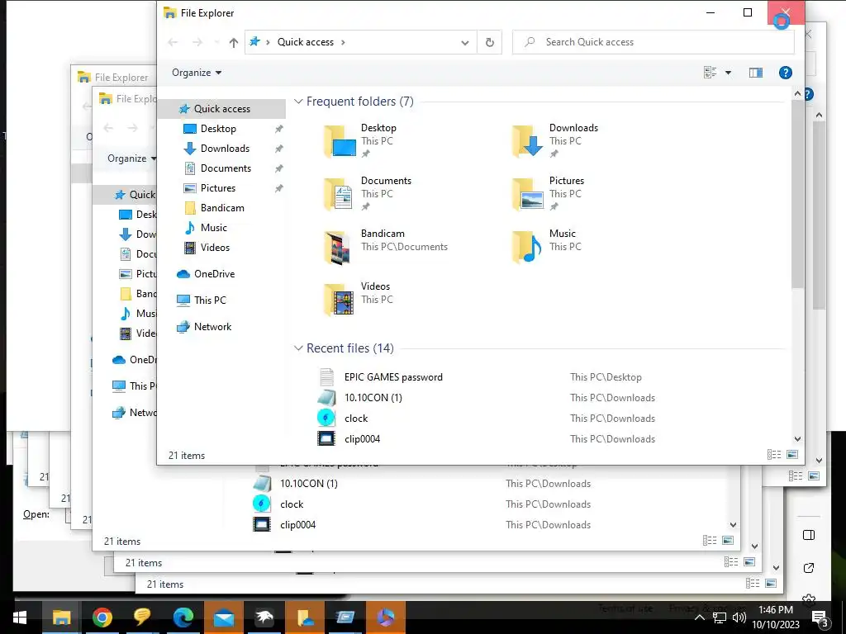Open the notification center icon
The width and height of the screenshot is (846, 634).
point(820,618)
